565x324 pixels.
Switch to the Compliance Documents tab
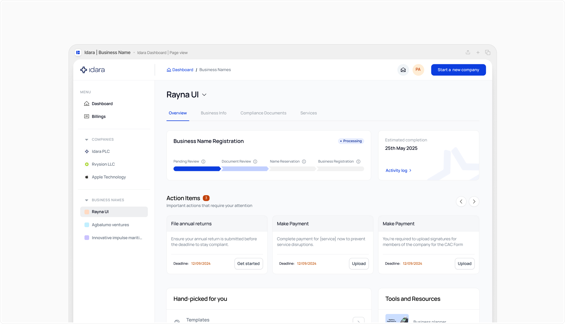[263, 113]
